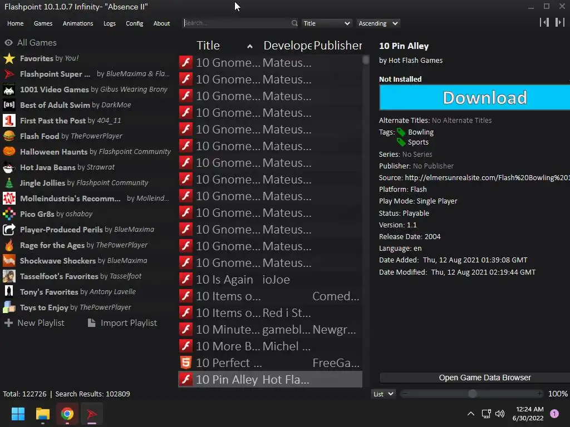This screenshot has width=570, height=427.
Task: Show hidden system tray icons chevron
Action: (x=471, y=414)
